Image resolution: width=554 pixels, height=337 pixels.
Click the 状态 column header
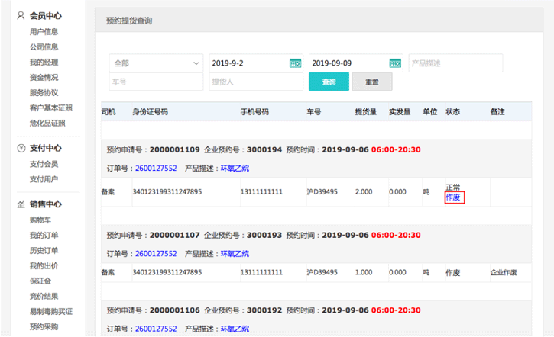[453, 112]
